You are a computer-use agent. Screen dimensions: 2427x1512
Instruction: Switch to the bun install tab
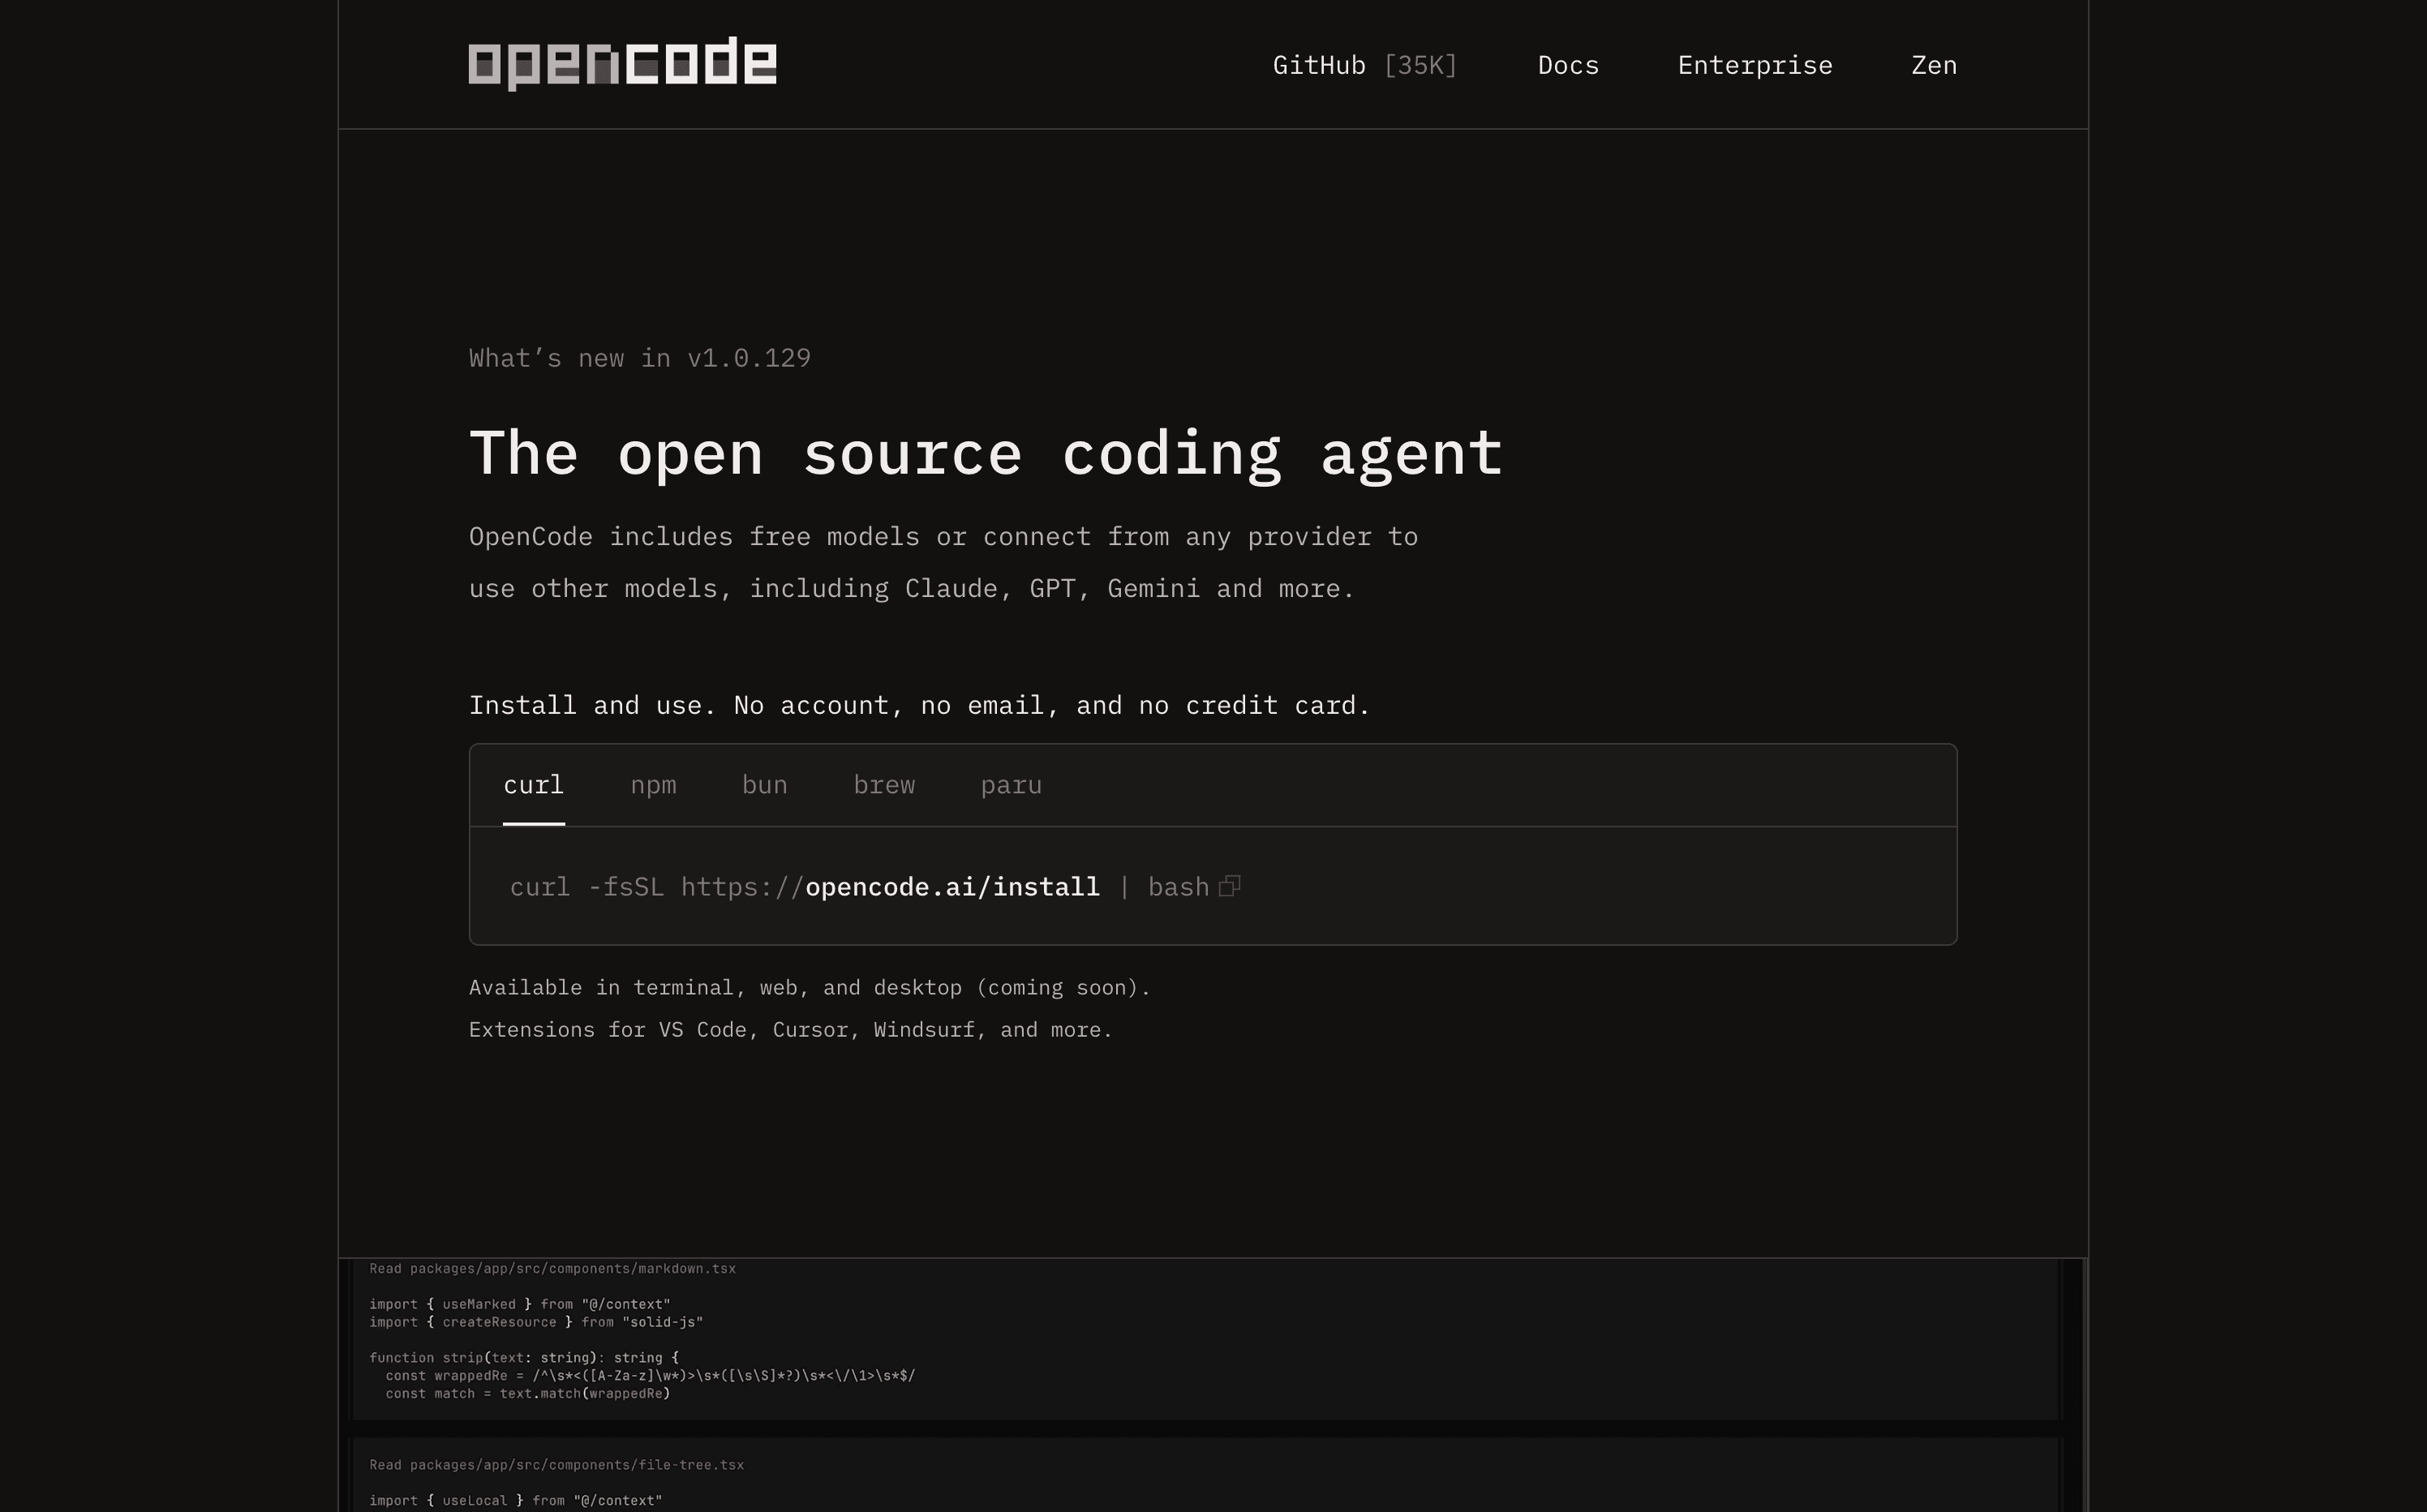[x=764, y=785]
